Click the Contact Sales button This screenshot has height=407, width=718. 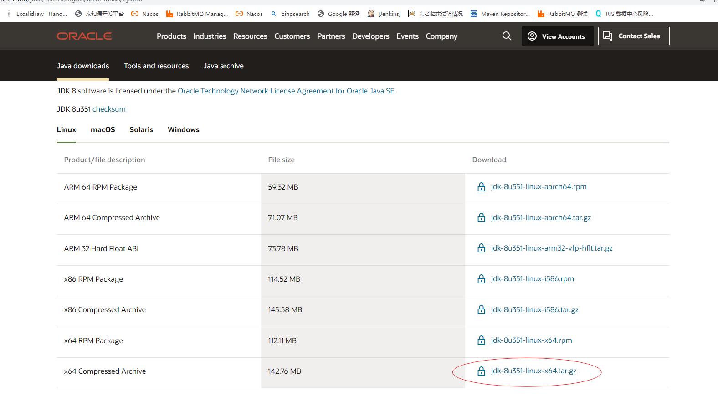point(634,36)
